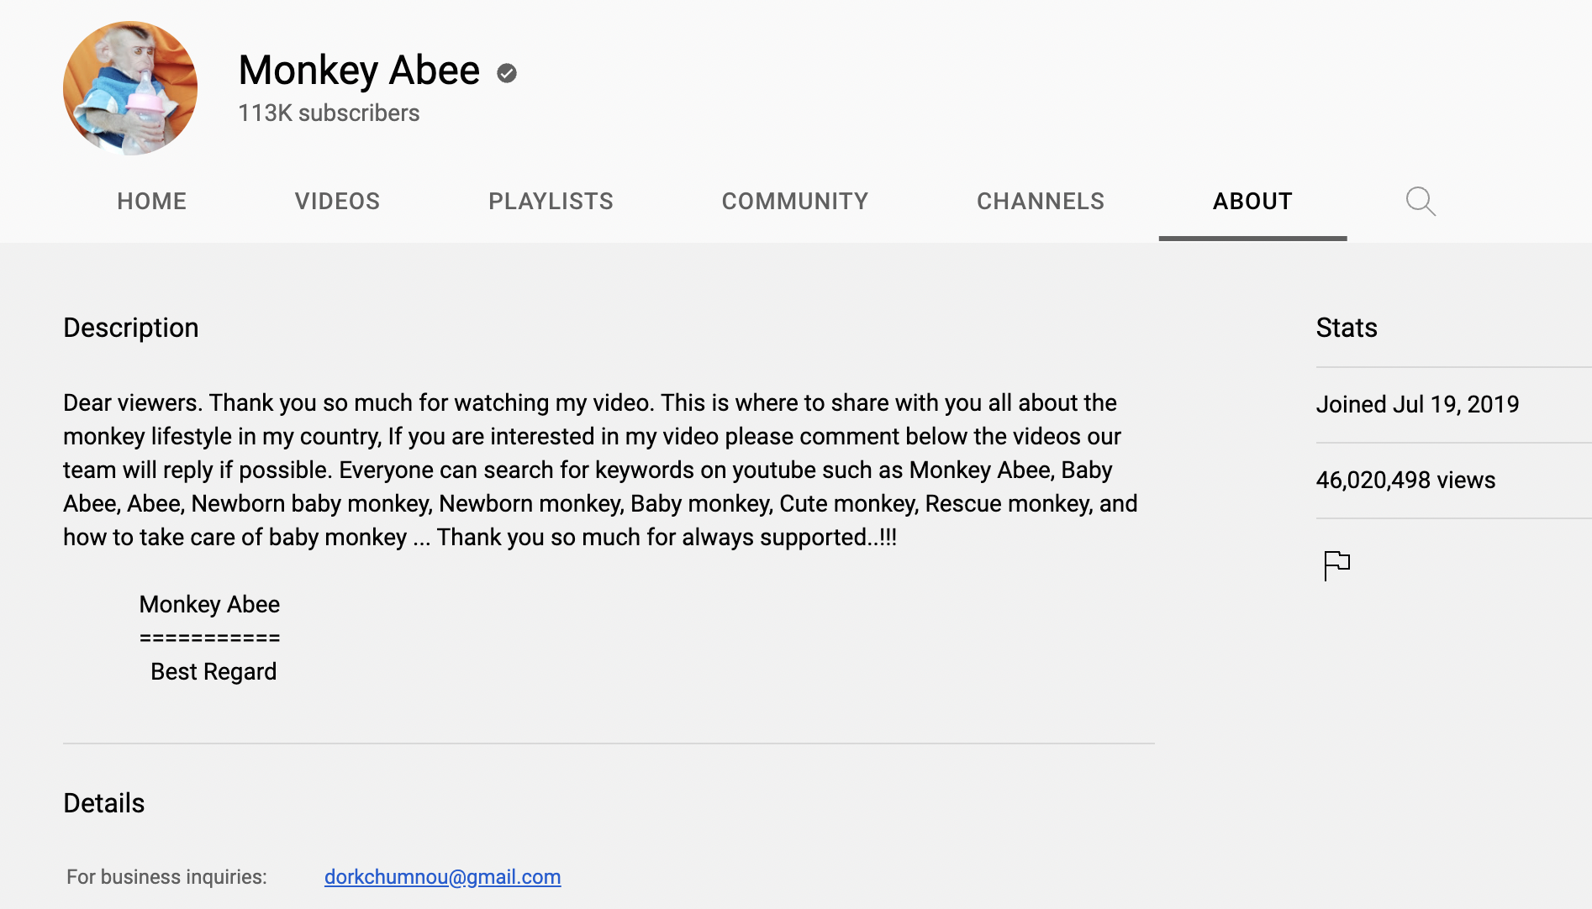Click the Monkey Abee channel title
This screenshot has width=1592, height=909.
pos(359,71)
